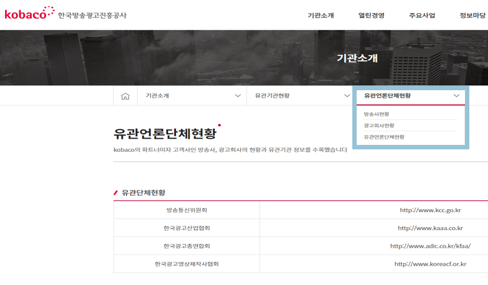The height and width of the screenshot is (285, 488).
Task: Click the kobaco partner description sentence
Action: coord(230,150)
